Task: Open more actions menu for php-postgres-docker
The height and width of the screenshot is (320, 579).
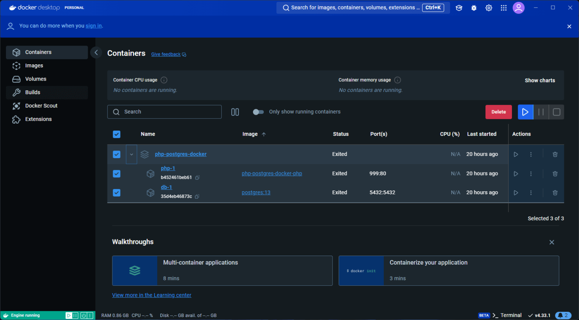Action: [x=531, y=154]
